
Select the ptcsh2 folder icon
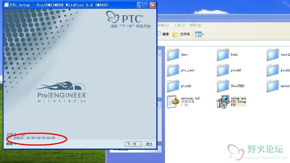click(x=173, y=86)
